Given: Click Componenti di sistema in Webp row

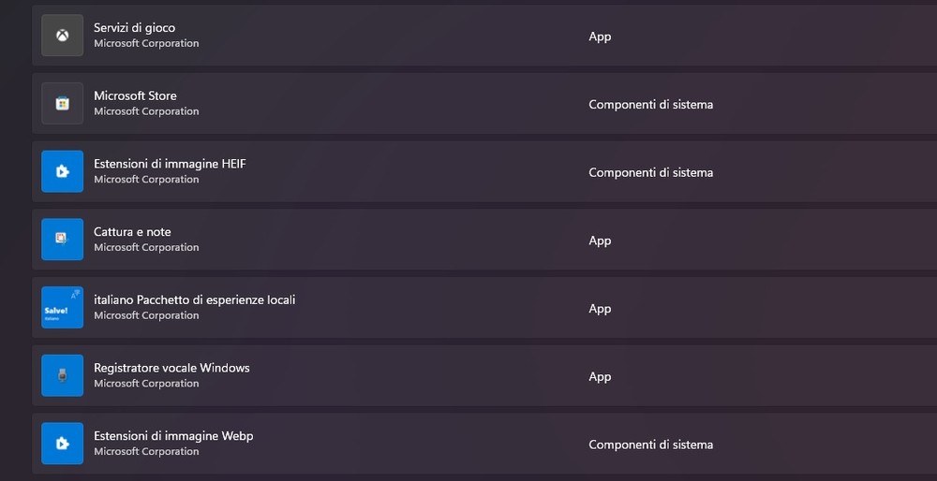Looking at the screenshot, I should pos(651,445).
